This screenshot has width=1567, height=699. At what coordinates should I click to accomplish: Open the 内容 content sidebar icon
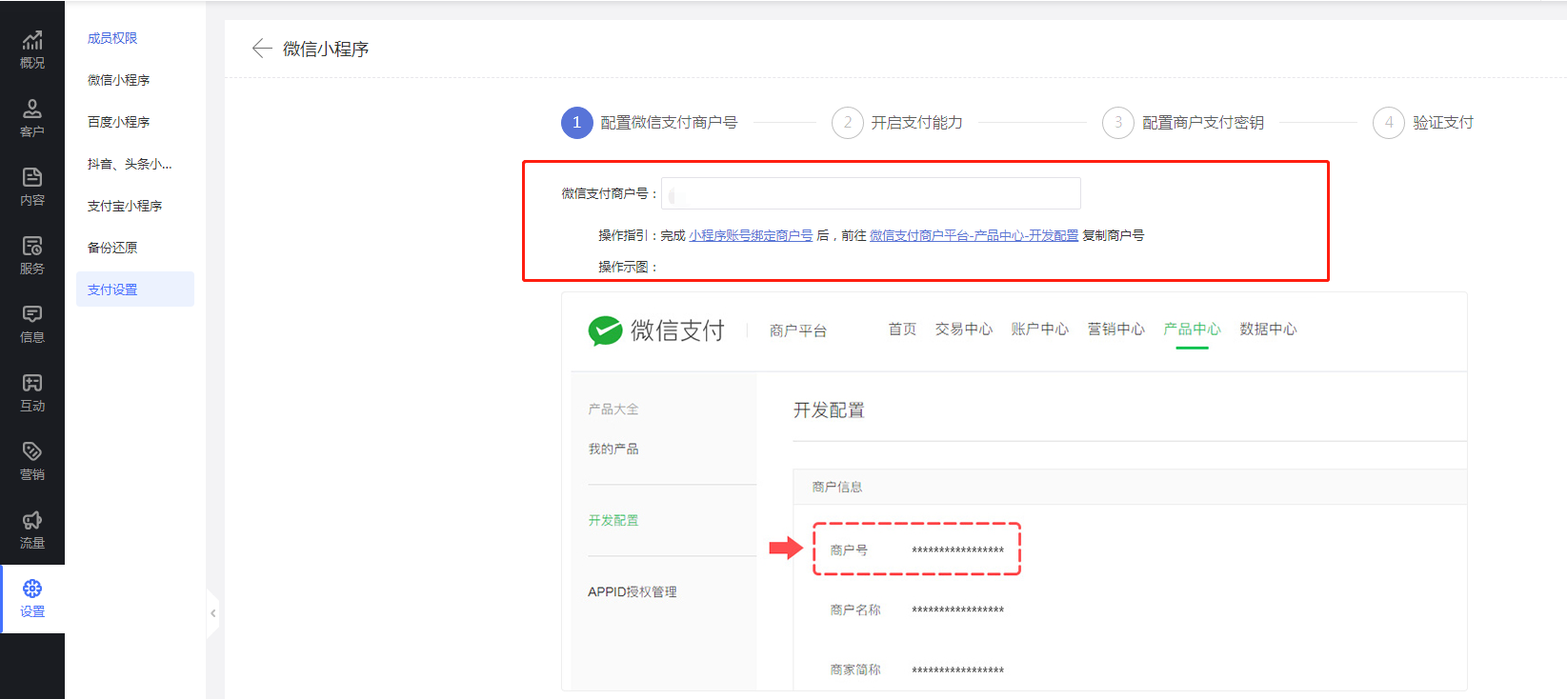(x=32, y=187)
